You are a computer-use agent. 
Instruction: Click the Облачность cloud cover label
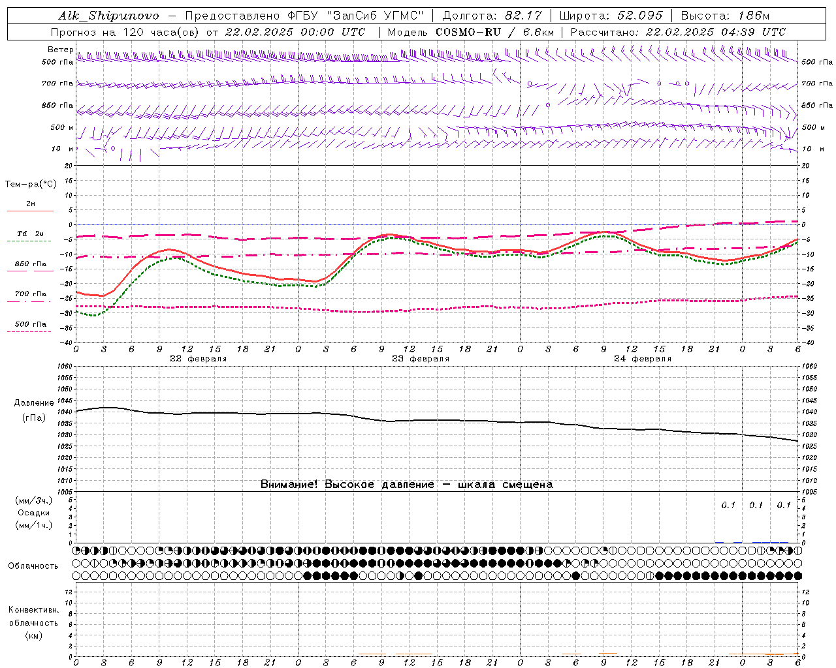point(33,566)
